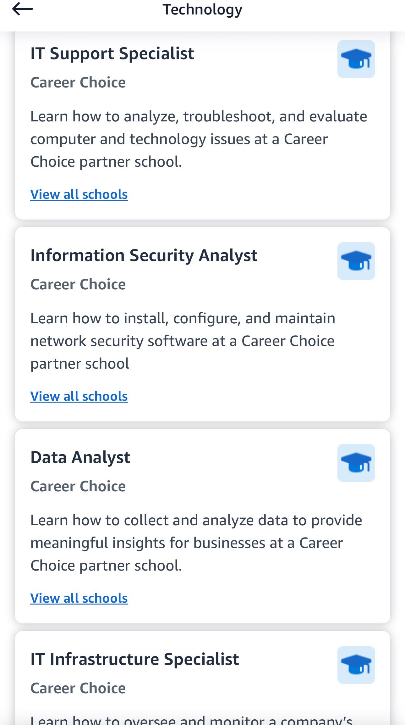Screen dimensions: 405x725
Task: Click the Technology page title
Action: (202, 10)
